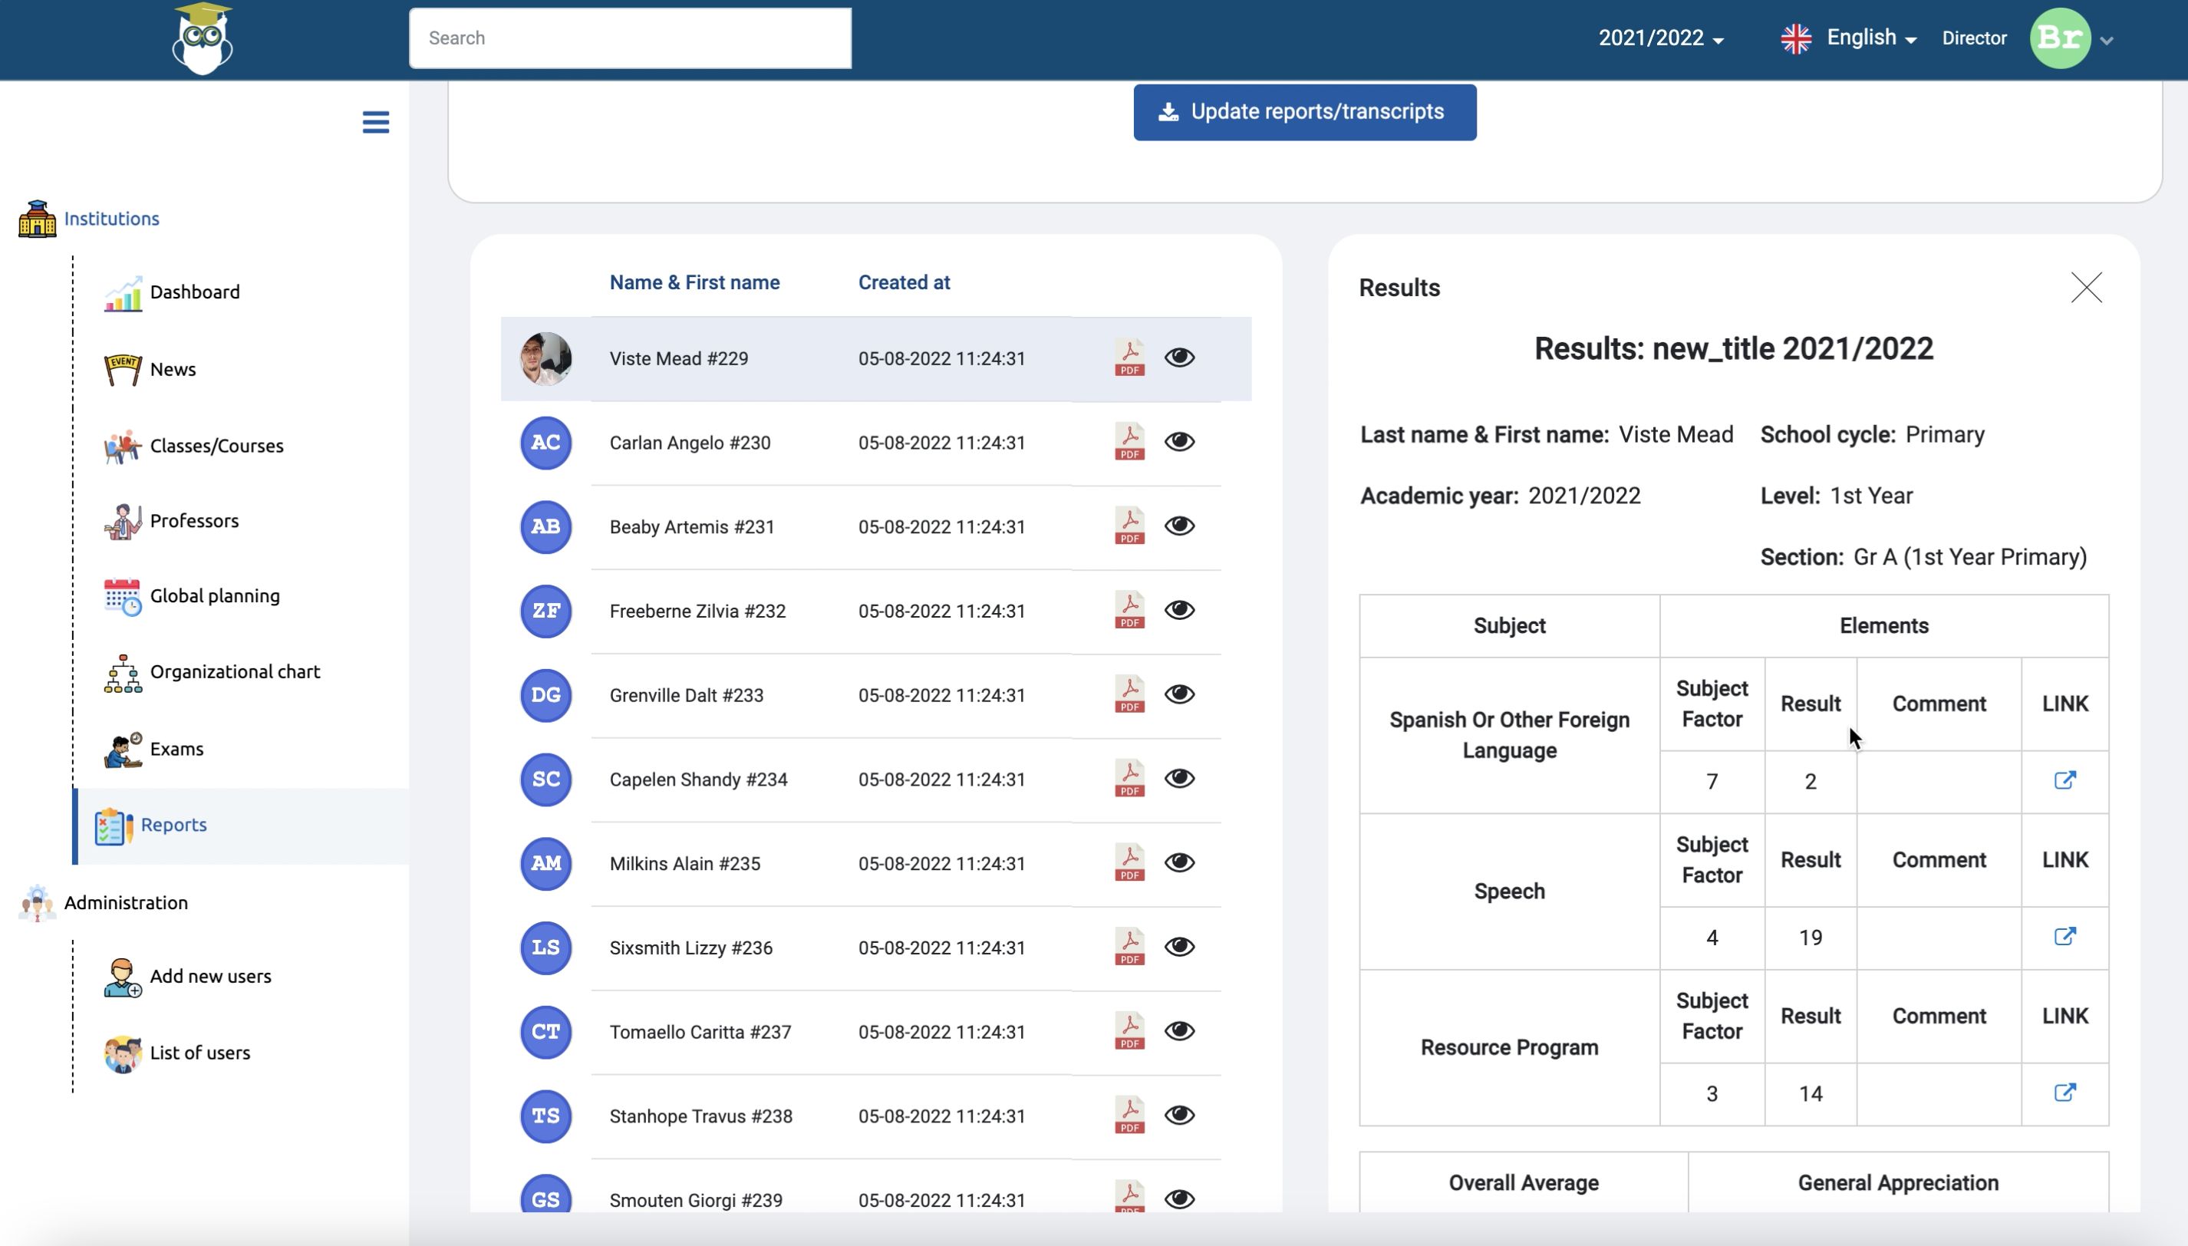The height and width of the screenshot is (1246, 2188).
Task: Show results for Milkins Alain via eye
Action: (1178, 862)
